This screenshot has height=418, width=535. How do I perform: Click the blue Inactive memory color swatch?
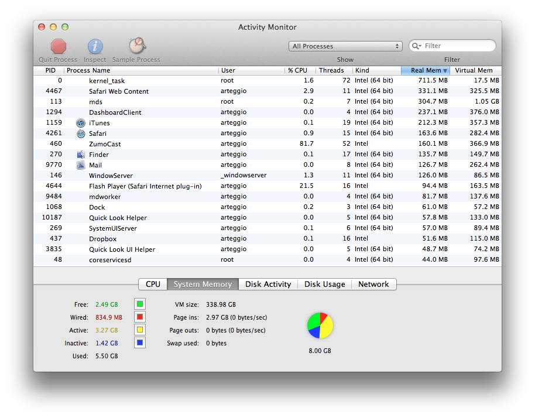tap(140, 342)
